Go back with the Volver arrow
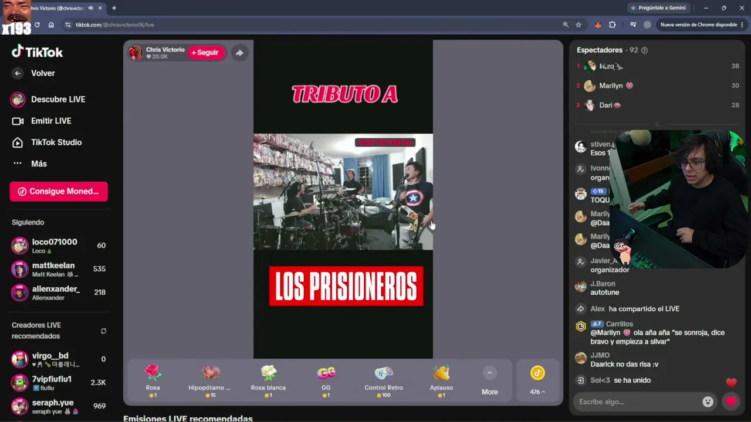The width and height of the screenshot is (751, 422). click(18, 73)
